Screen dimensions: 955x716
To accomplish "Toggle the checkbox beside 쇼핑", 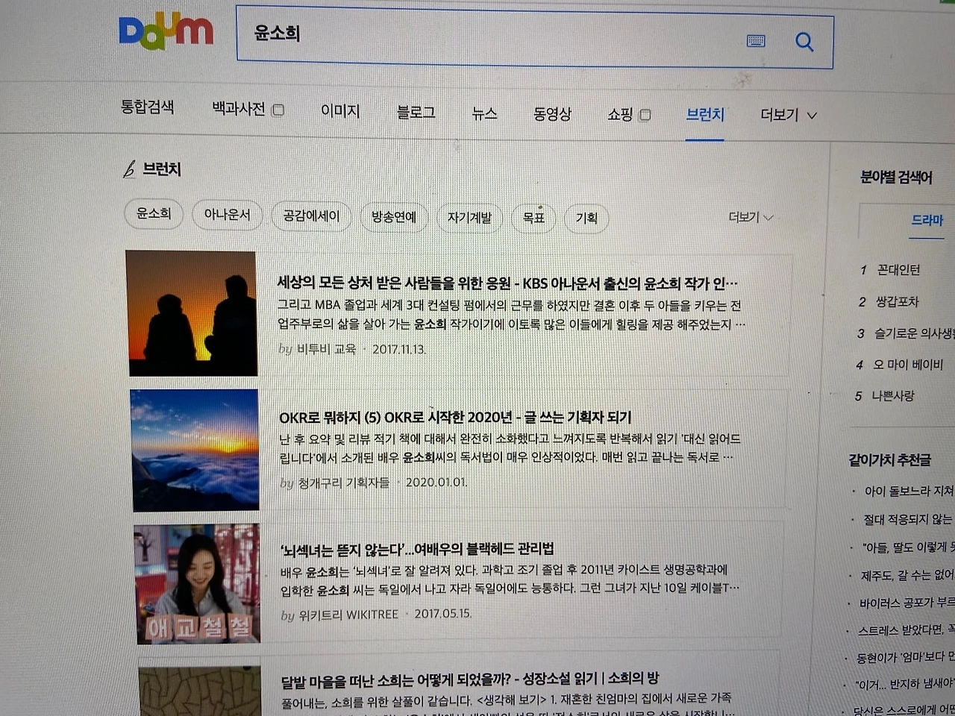I will click(645, 114).
